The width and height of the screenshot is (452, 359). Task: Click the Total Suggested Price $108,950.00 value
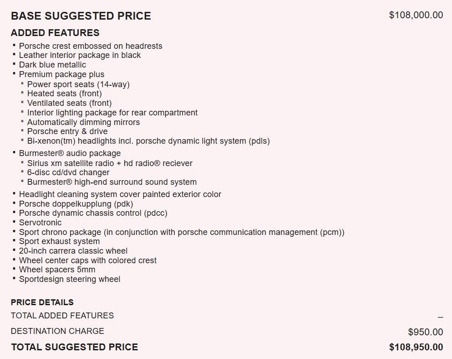(416, 347)
